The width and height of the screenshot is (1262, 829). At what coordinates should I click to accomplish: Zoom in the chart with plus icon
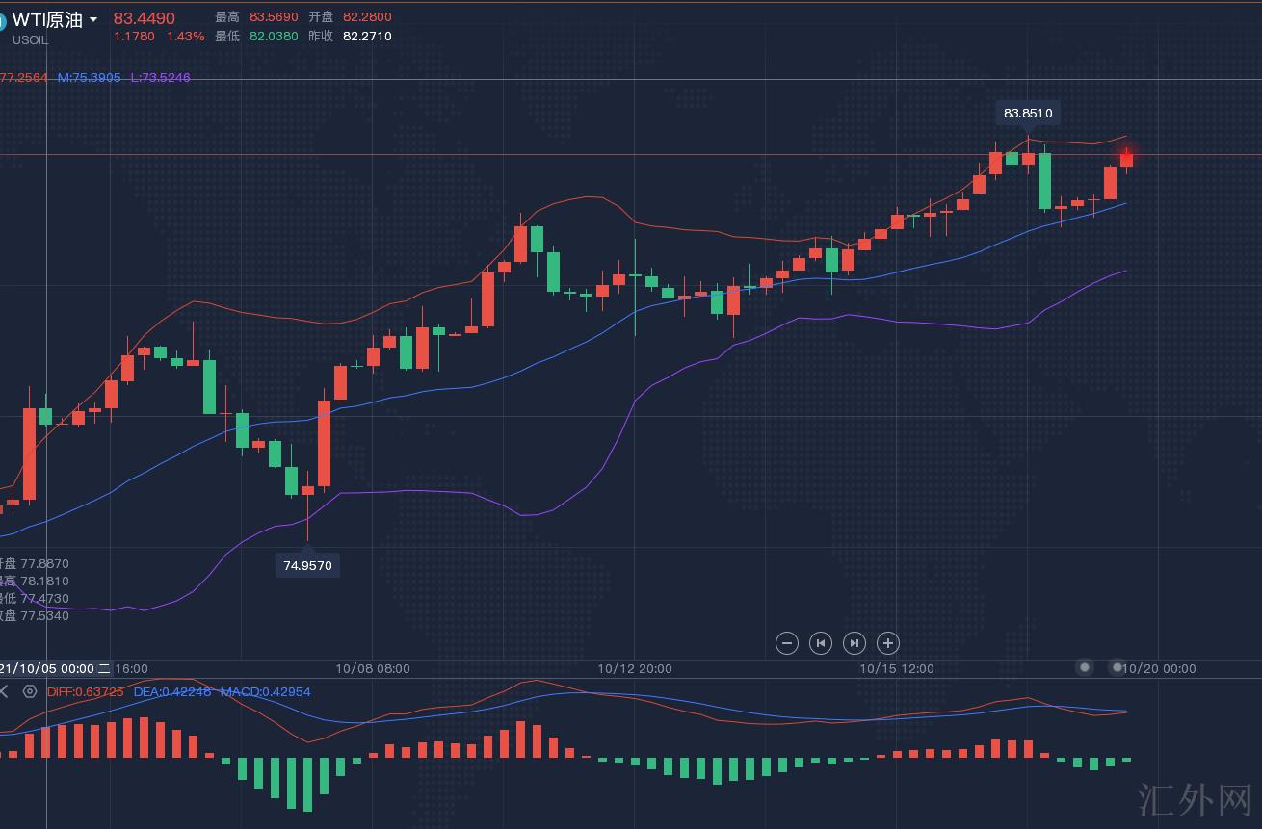[x=888, y=643]
